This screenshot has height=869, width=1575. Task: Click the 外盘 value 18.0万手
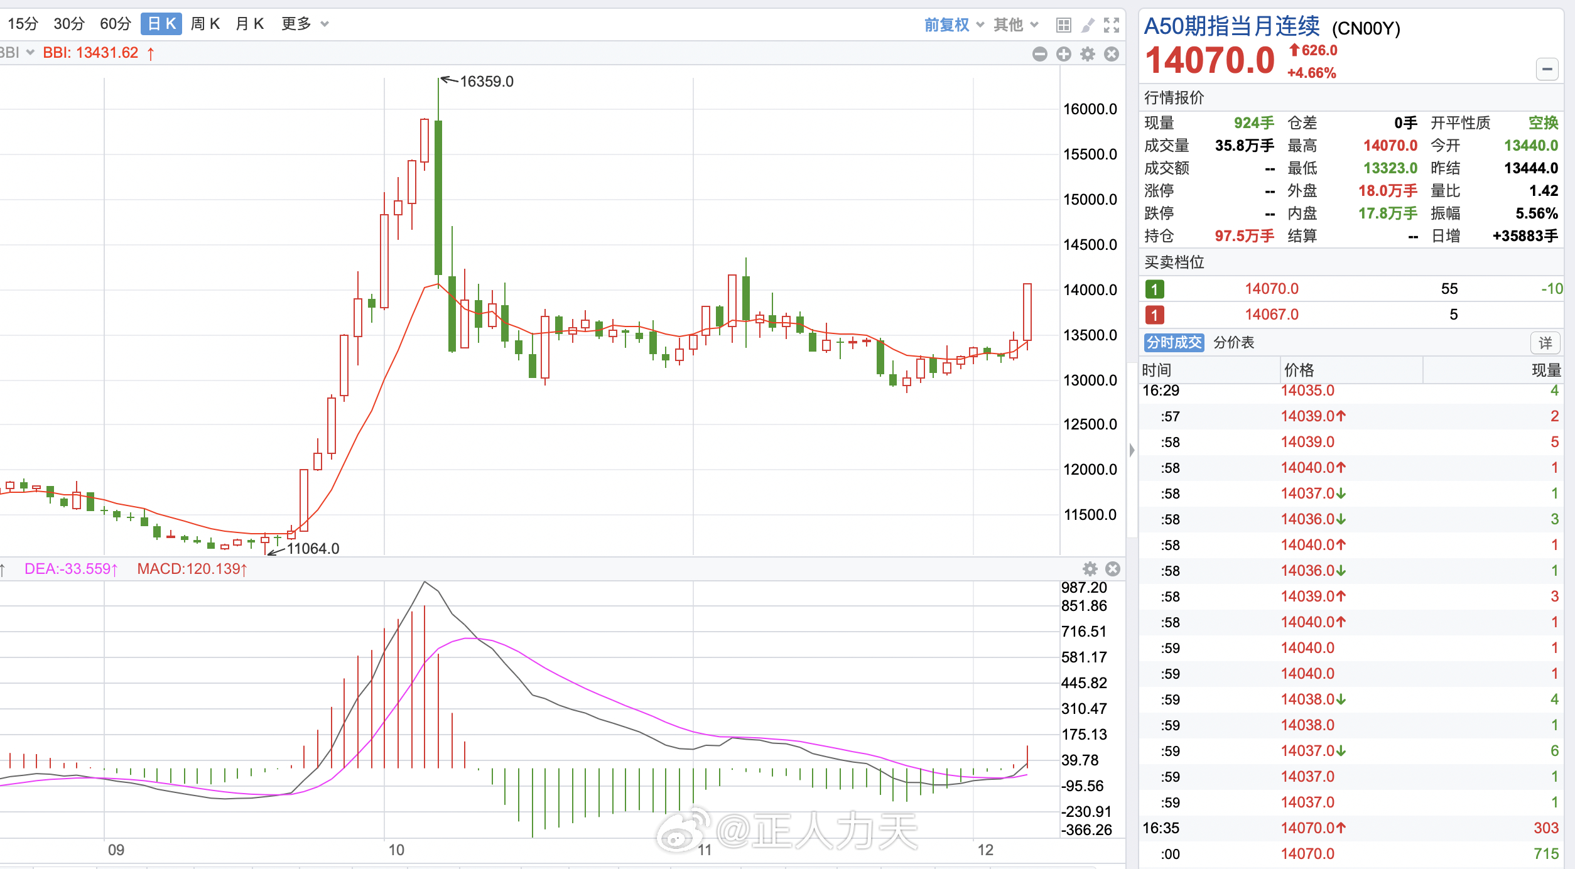[x=1388, y=191]
